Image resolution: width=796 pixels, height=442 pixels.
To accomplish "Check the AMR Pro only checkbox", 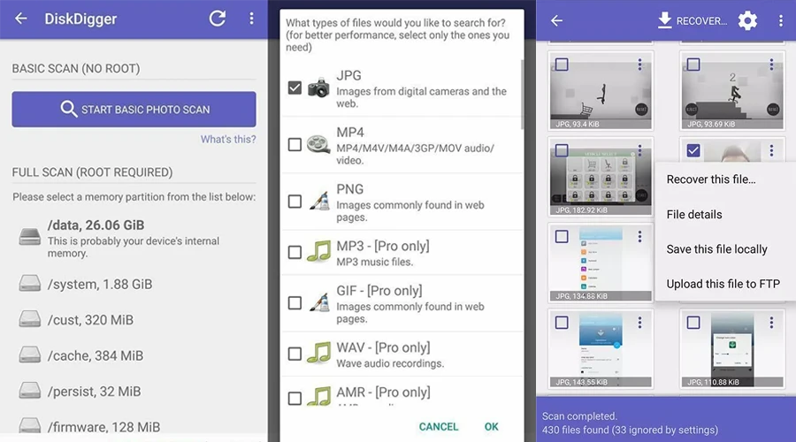I will [295, 399].
